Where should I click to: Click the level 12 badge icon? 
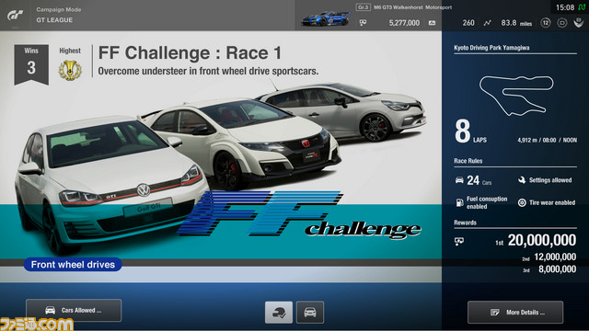(x=546, y=23)
